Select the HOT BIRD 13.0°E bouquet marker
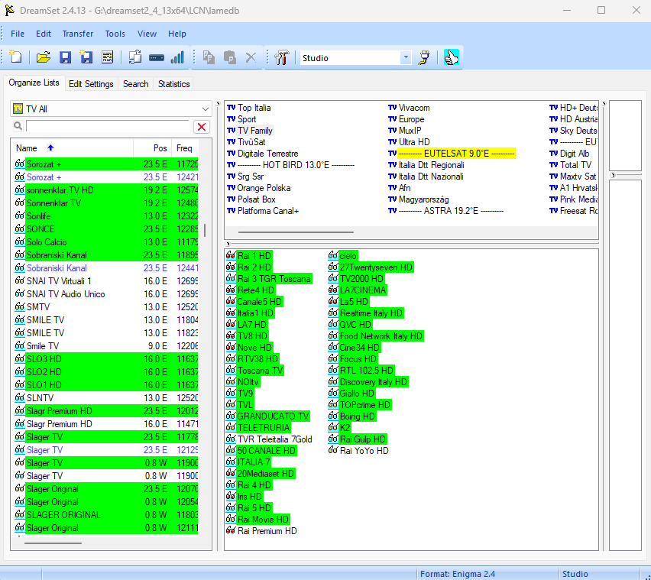Viewport: 651px width, 580px height. [290, 165]
